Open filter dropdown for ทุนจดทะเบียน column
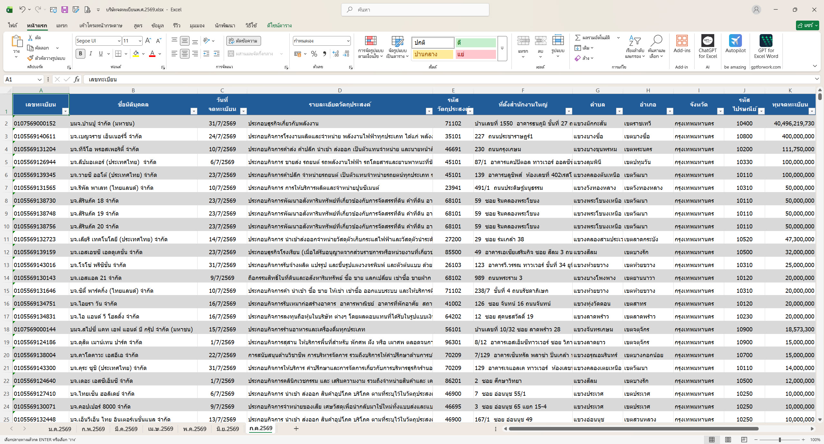The image size is (824, 444). click(x=812, y=111)
